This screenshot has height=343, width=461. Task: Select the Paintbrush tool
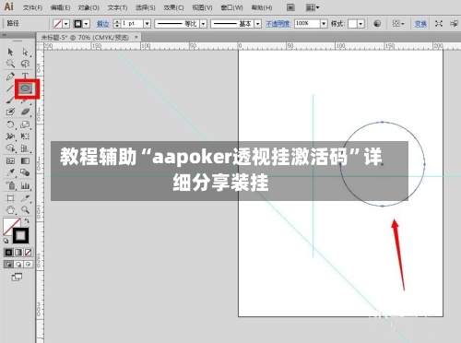coord(10,101)
